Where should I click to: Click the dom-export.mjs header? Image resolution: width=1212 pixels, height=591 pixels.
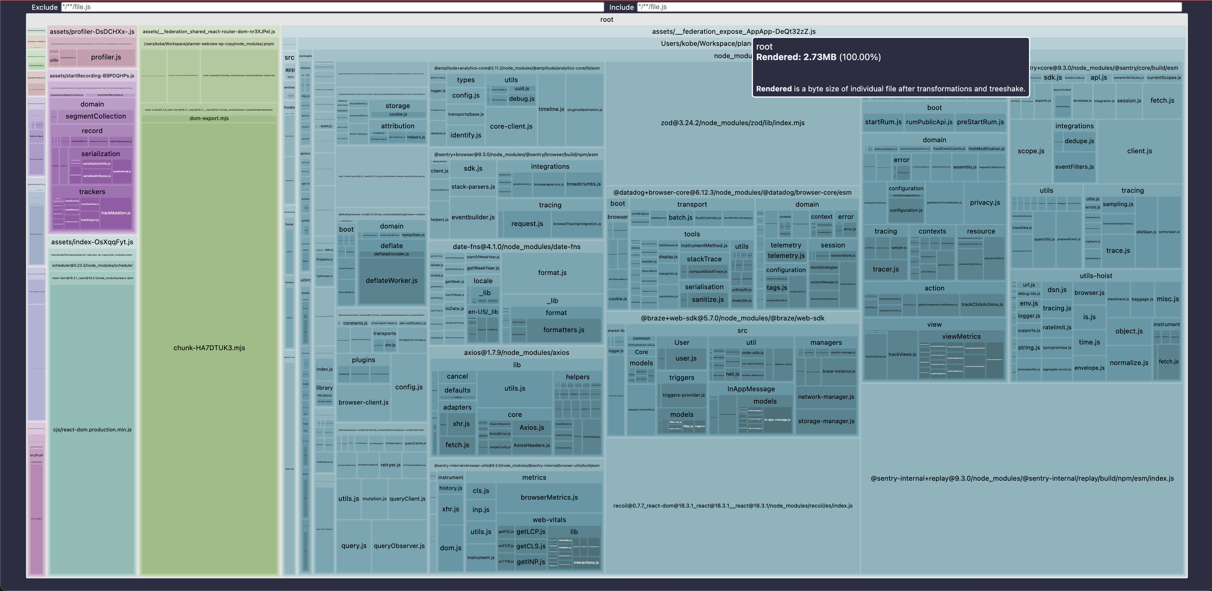(x=209, y=119)
